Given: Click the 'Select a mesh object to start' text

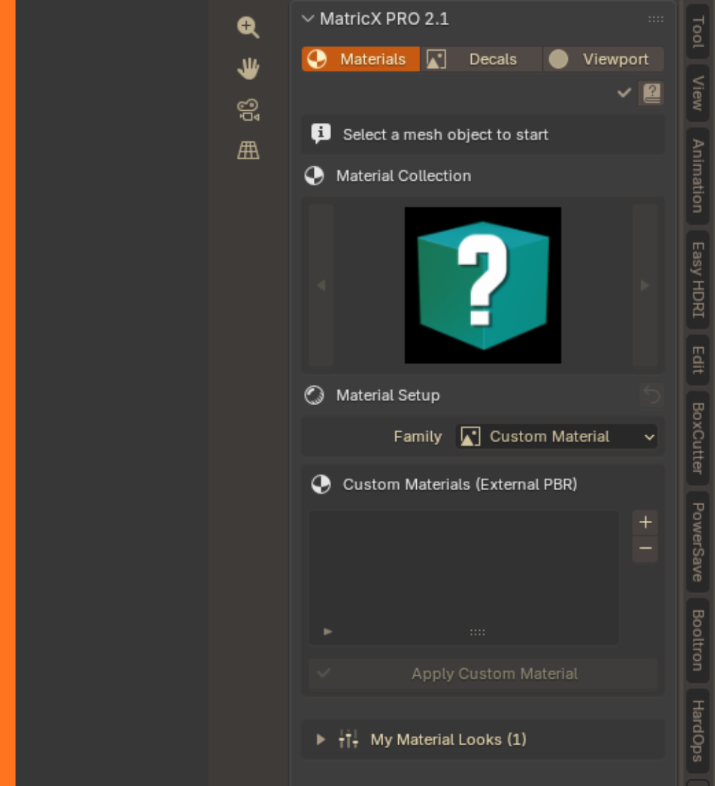Looking at the screenshot, I should coord(445,134).
